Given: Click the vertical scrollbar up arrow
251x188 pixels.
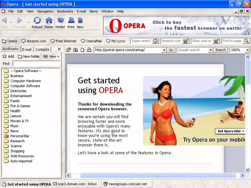Looking at the screenshot, I should coord(247,57).
